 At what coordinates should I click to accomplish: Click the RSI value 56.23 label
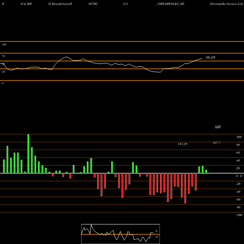point(210,57)
